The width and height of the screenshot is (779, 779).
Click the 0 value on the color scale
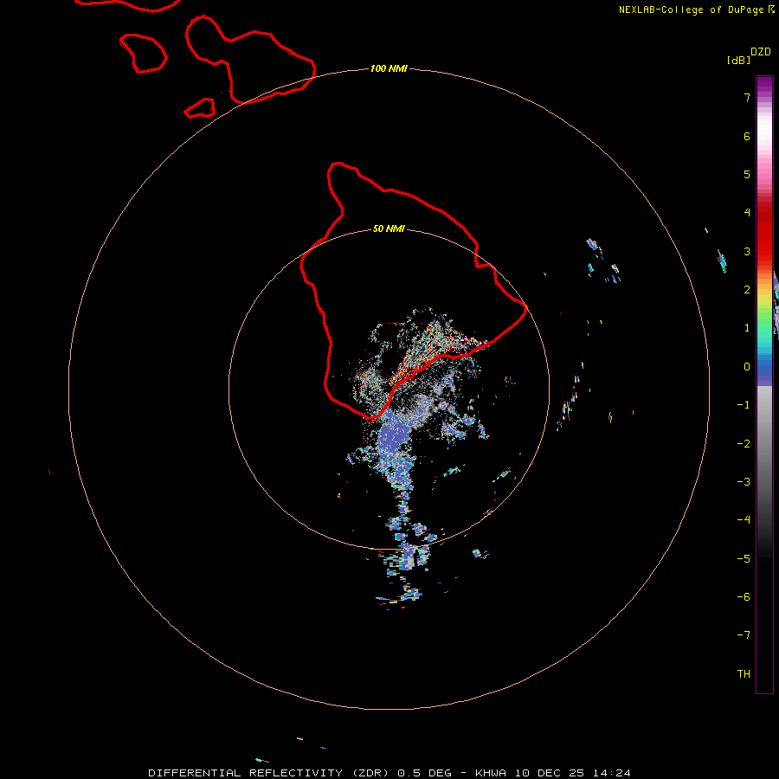(x=747, y=367)
